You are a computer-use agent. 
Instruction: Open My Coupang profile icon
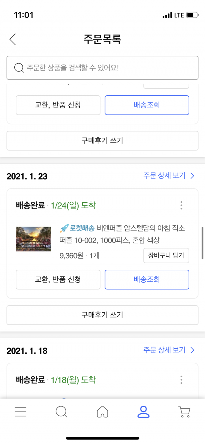point(143,412)
